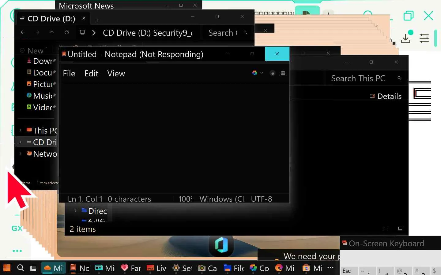Open the three-dot sidebar menu in browser

17,251
